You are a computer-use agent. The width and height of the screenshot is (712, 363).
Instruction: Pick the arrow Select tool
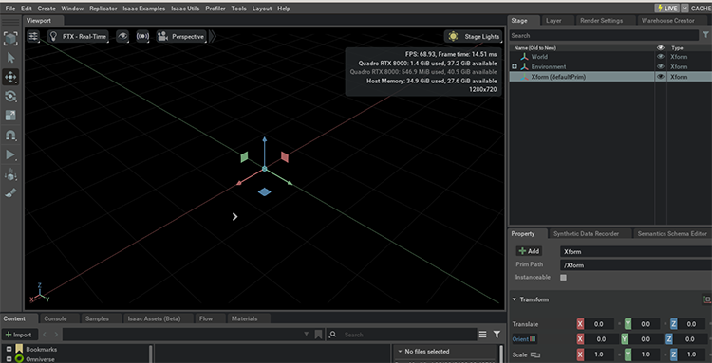(x=10, y=58)
